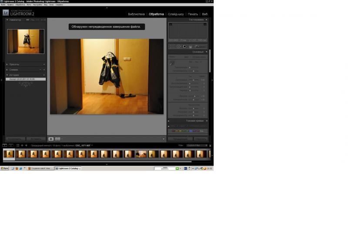Collapse the История panel
Viewport: 348px width, 231px height.
[7, 75]
